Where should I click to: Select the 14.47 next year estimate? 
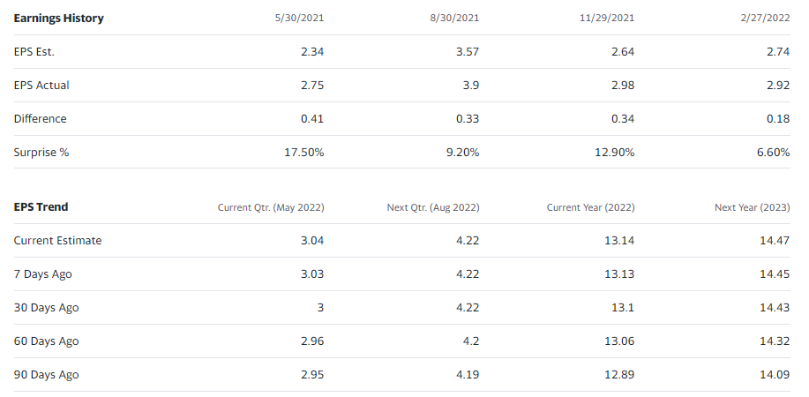tap(775, 241)
